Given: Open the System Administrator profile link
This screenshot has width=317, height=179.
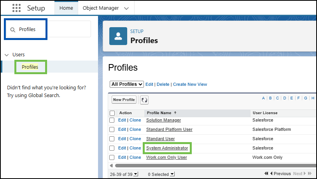Looking at the screenshot, I should click(167, 148).
